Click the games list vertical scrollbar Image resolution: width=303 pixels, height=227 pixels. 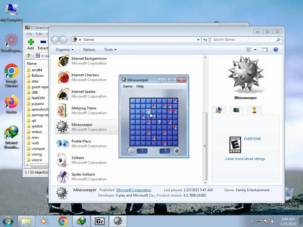205,146
